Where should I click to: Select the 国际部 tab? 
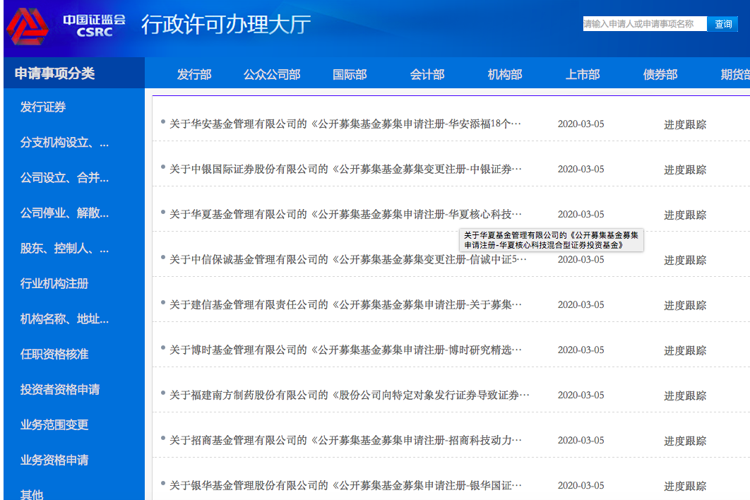click(350, 74)
